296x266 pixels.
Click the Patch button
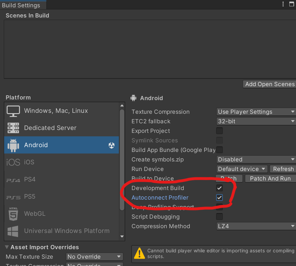tap(229, 179)
